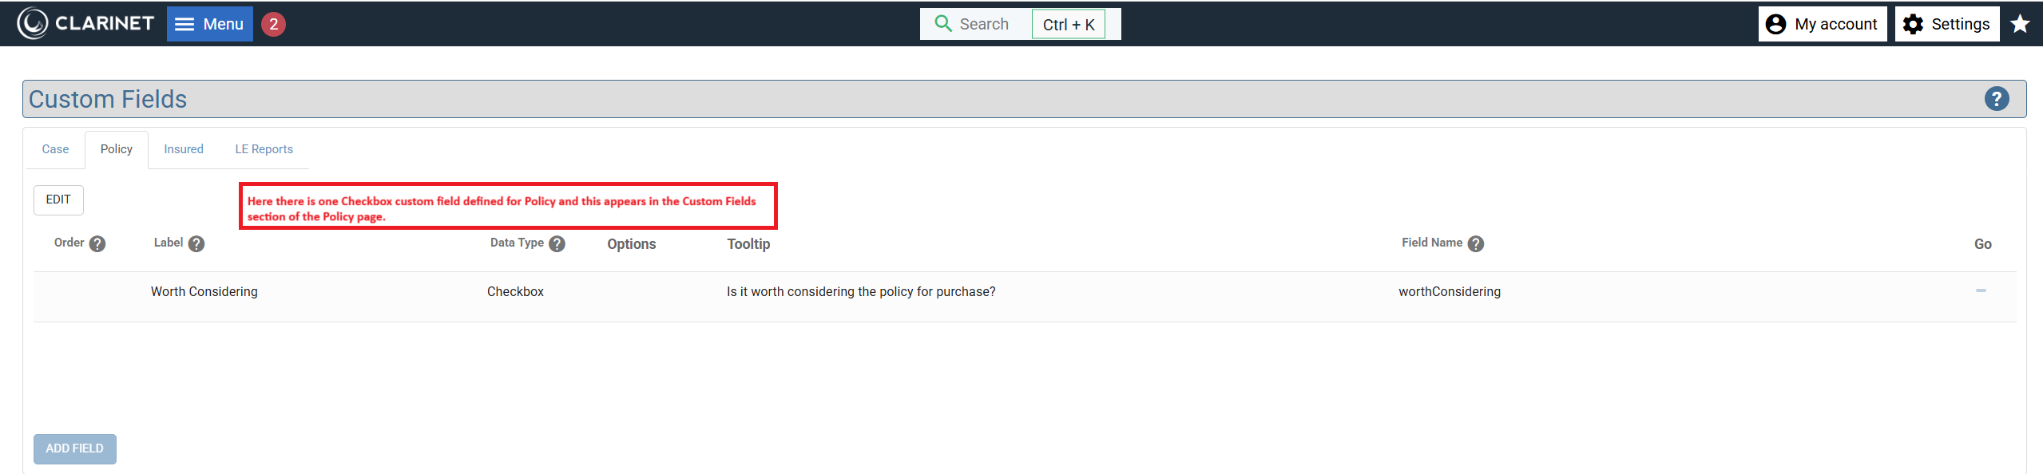
Task: Switch to the Case tab
Action: click(x=55, y=149)
